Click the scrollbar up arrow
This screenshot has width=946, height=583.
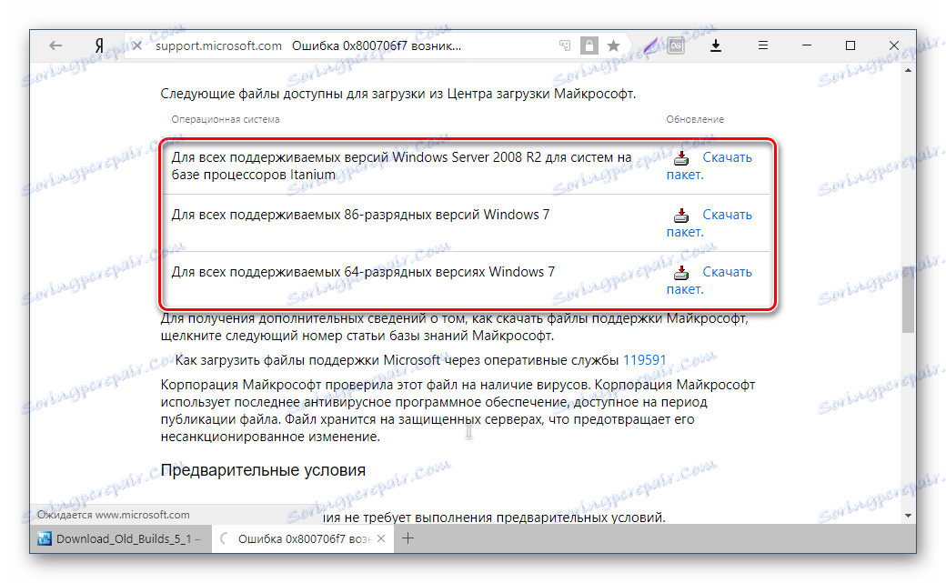[x=908, y=71]
